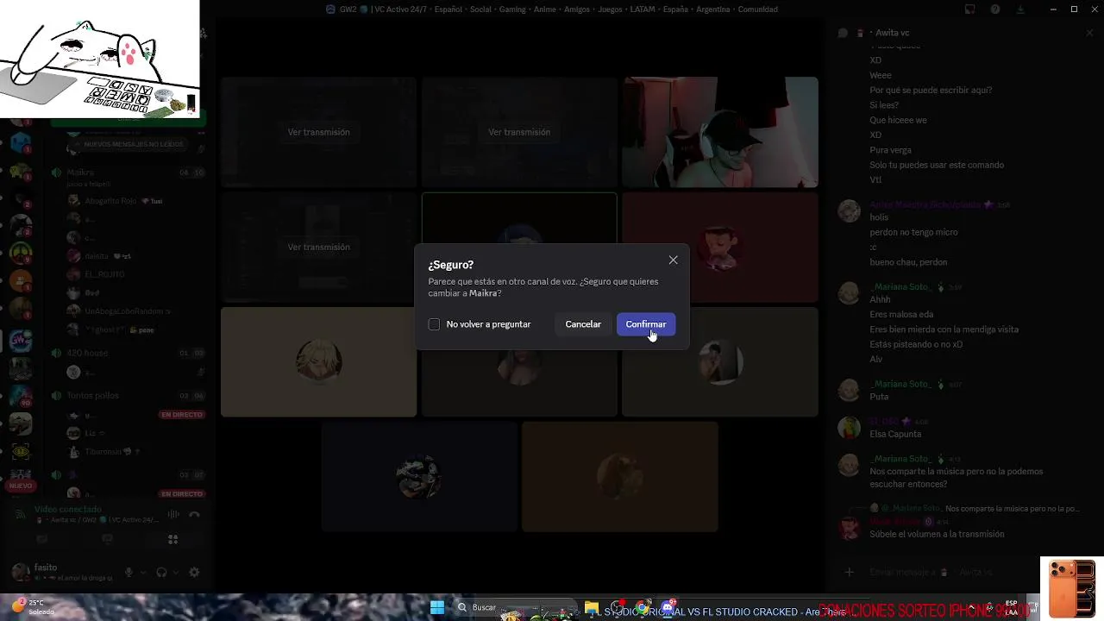This screenshot has height=621, width=1104.
Task: Click the NUEVOS MENSAJES NO LEÍDOS banner
Action: (129, 144)
